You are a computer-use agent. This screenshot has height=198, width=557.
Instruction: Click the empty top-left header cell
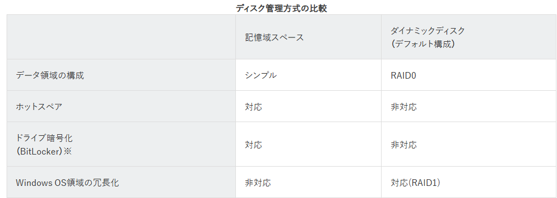tap(121, 37)
